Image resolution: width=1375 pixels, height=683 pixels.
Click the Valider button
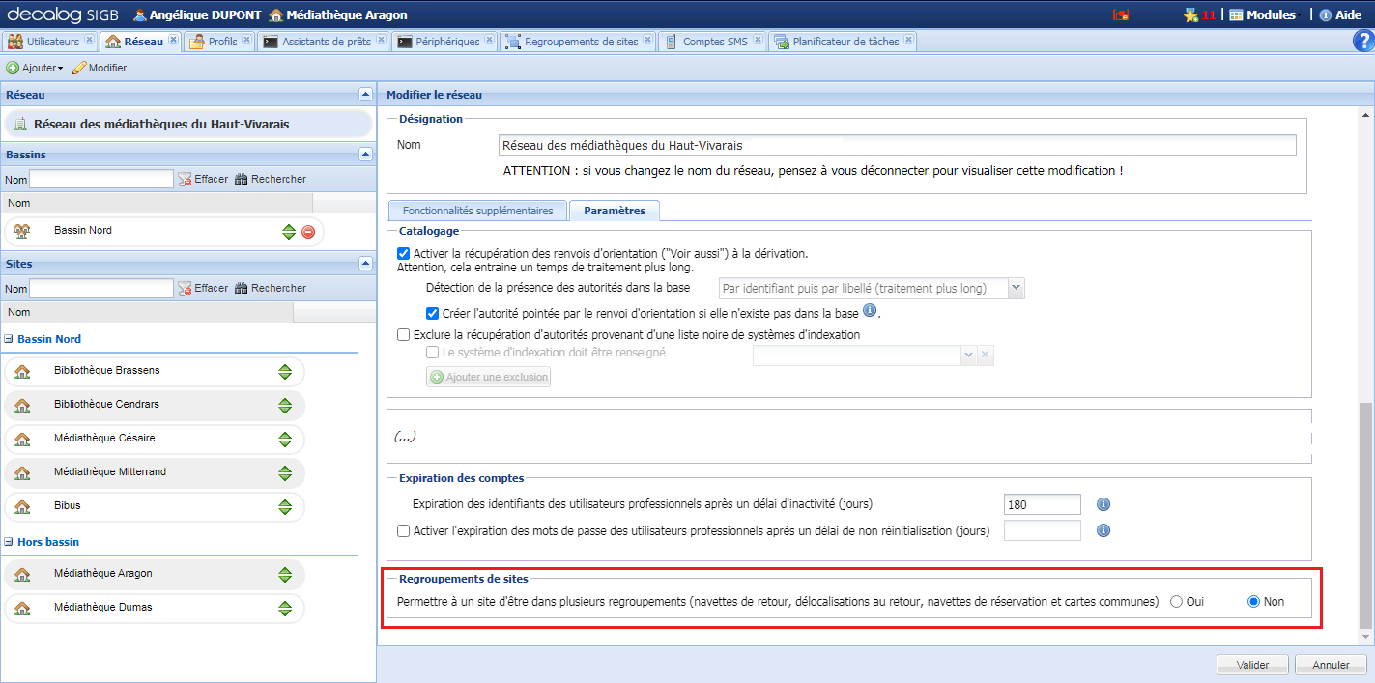[x=1252, y=665]
